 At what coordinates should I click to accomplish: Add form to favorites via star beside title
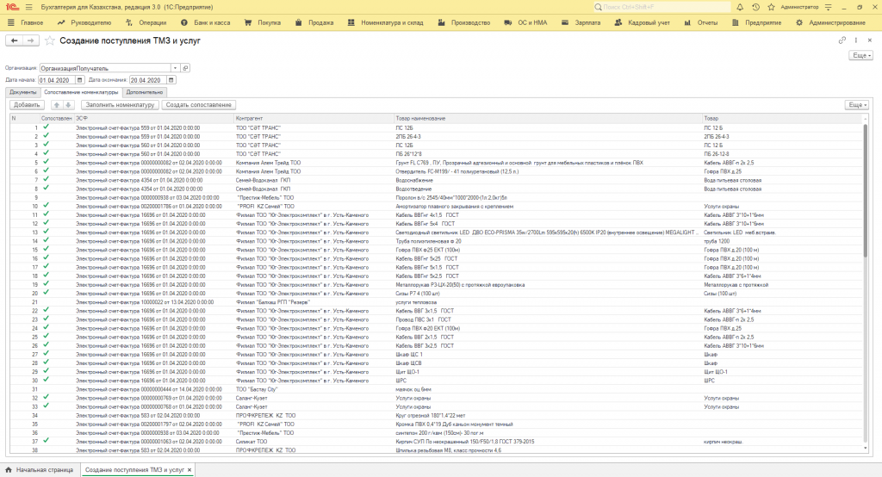tap(50, 40)
